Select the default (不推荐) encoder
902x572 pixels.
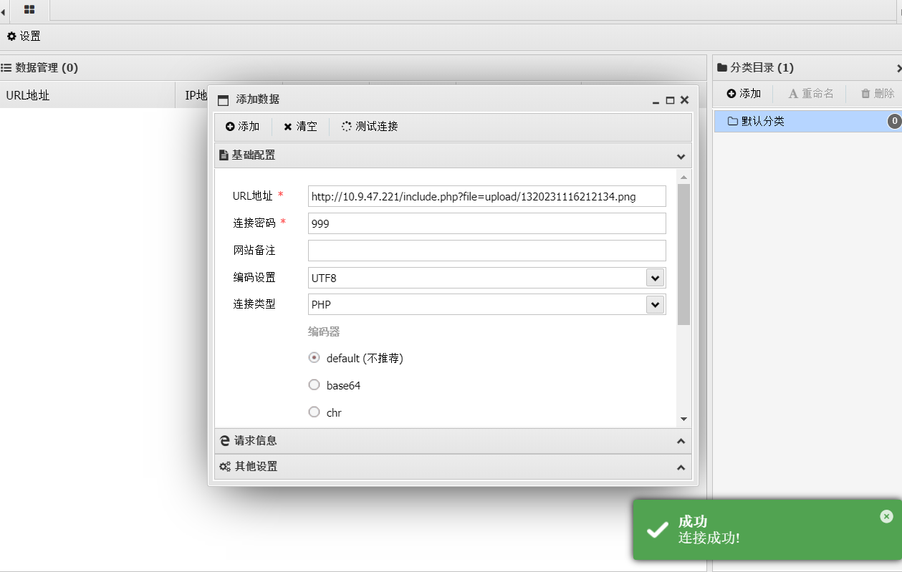point(314,358)
